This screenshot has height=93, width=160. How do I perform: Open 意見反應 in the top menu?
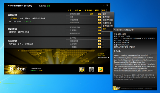[88, 10]
